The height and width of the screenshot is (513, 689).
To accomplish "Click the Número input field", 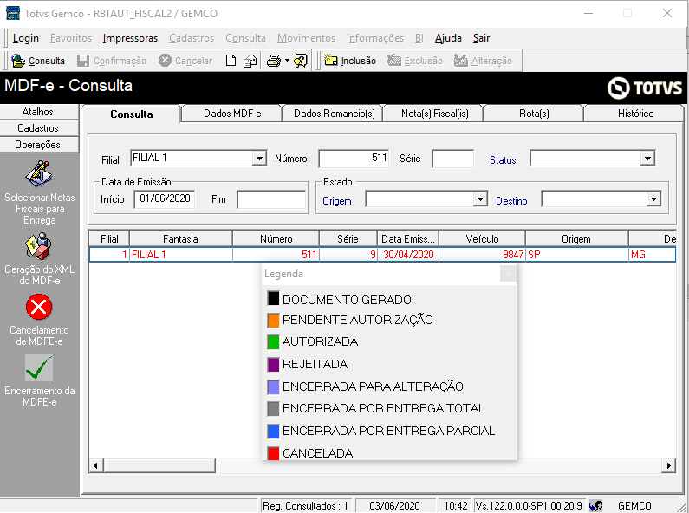I will point(354,158).
